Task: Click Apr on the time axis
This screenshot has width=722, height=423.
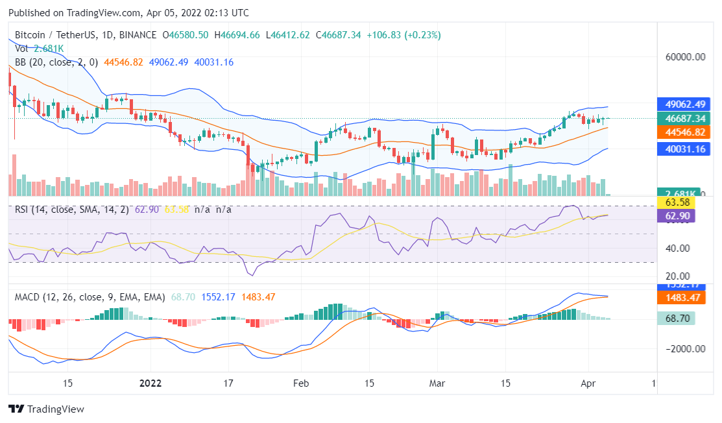Action: point(588,383)
